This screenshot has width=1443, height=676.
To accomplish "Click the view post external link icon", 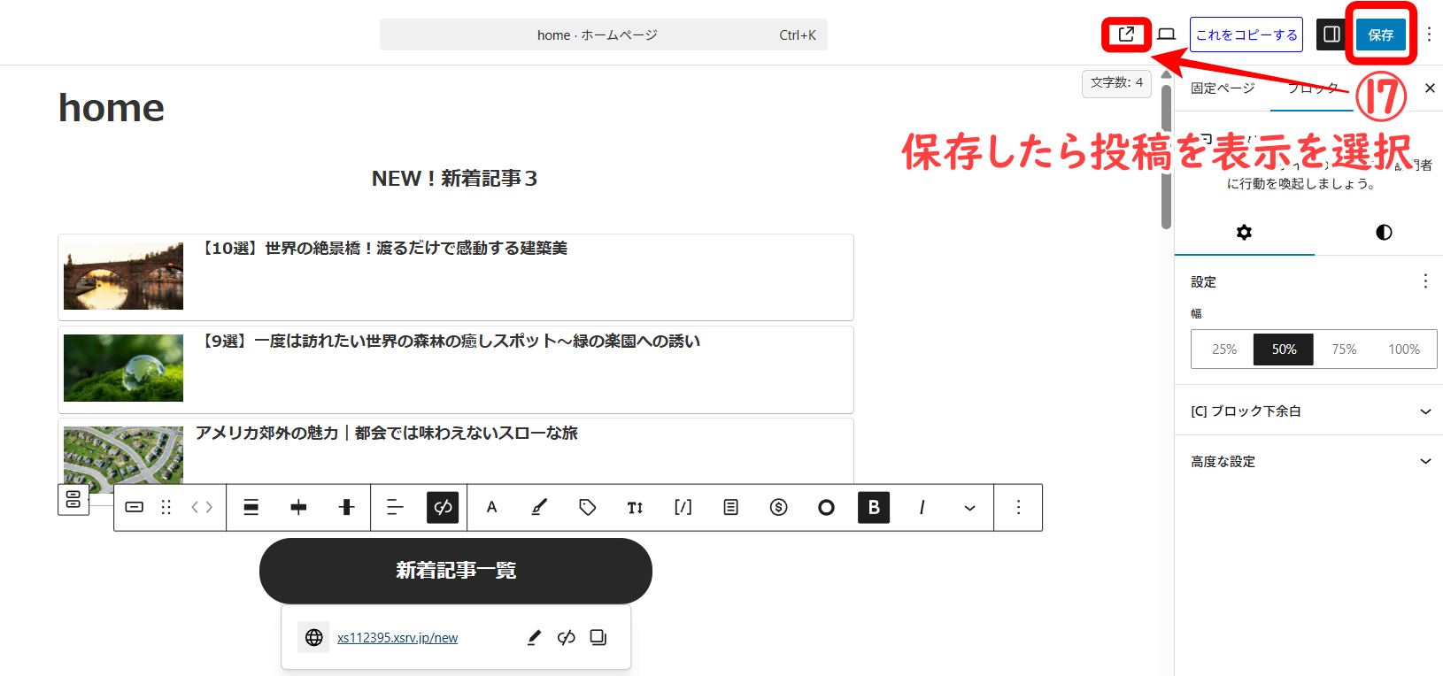I will [1126, 35].
